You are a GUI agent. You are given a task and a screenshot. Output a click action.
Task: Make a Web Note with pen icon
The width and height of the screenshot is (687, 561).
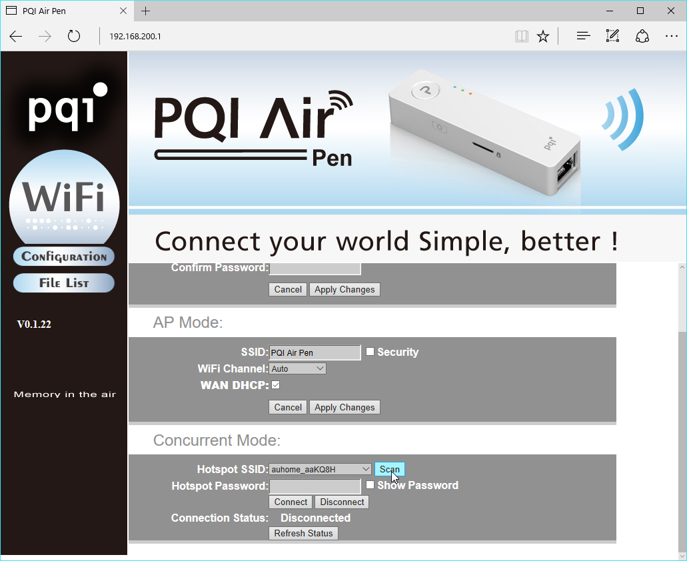612,36
